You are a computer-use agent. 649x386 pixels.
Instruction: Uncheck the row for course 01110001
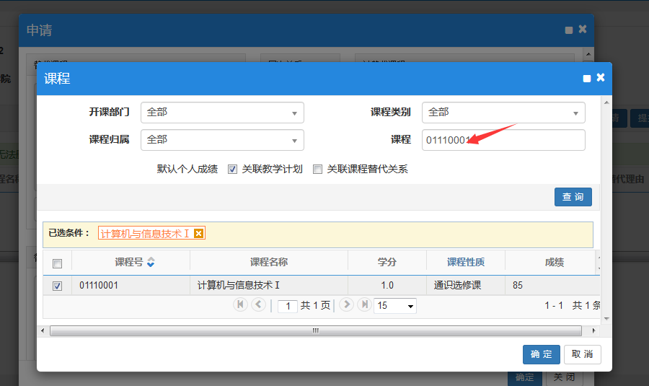pos(58,286)
